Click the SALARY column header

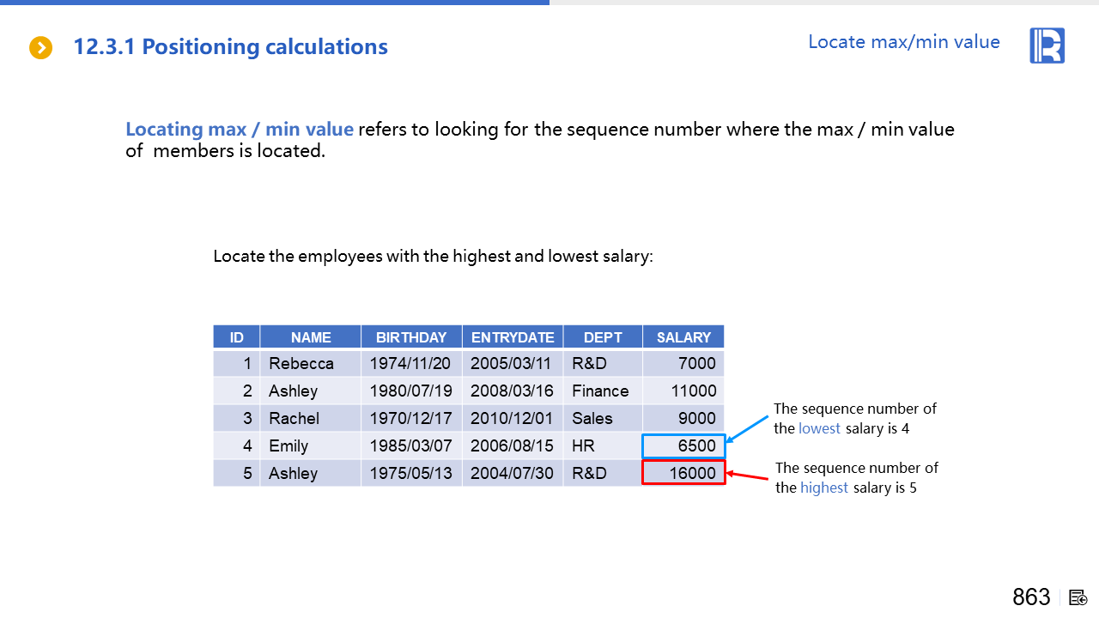[x=683, y=337]
